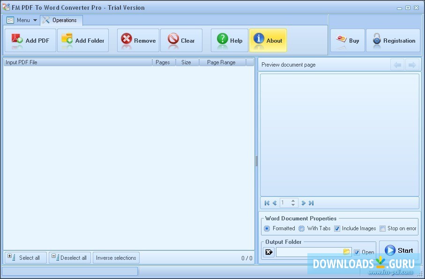Maximize the converter window
The width and height of the screenshot is (425, 279).
[408, 8]
